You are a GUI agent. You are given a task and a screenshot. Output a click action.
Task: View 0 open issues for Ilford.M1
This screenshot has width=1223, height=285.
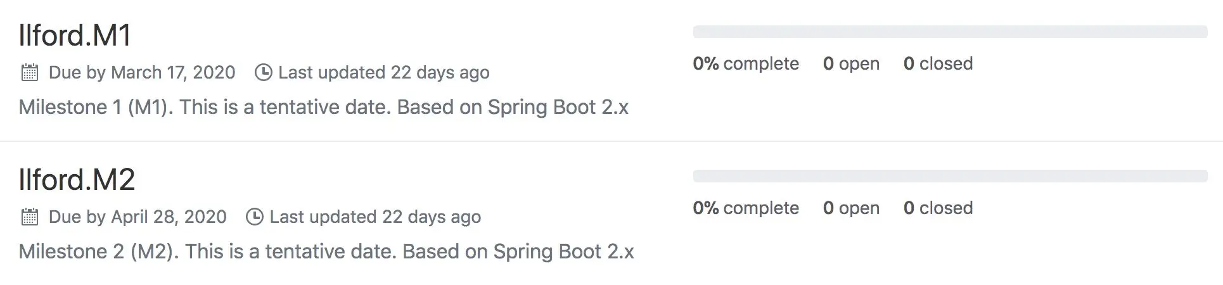851,63
